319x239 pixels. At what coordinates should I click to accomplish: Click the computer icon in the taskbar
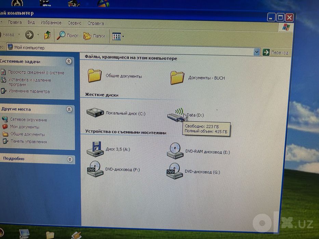tap(24, 234)
